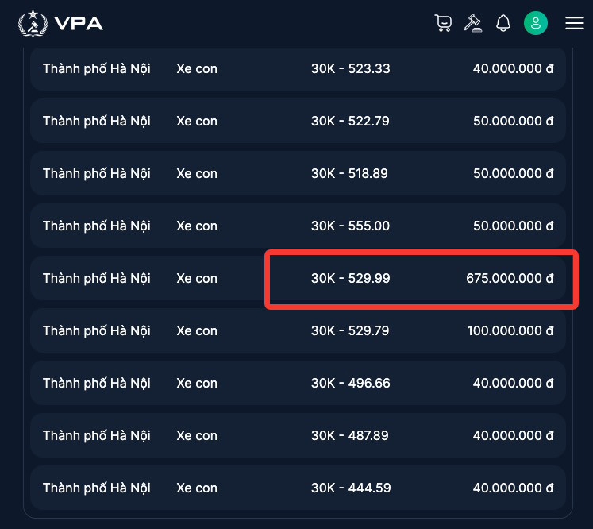Click the VPA text in header
The height and width of the screenshot is (529, 593).
click(x=79, y=23)
